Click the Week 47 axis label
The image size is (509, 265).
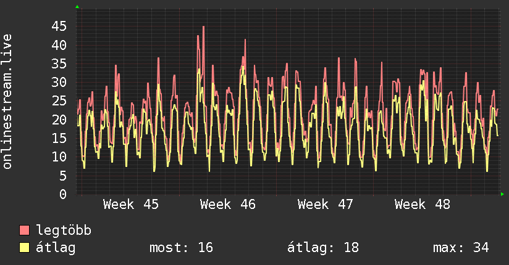click(325, 205)
